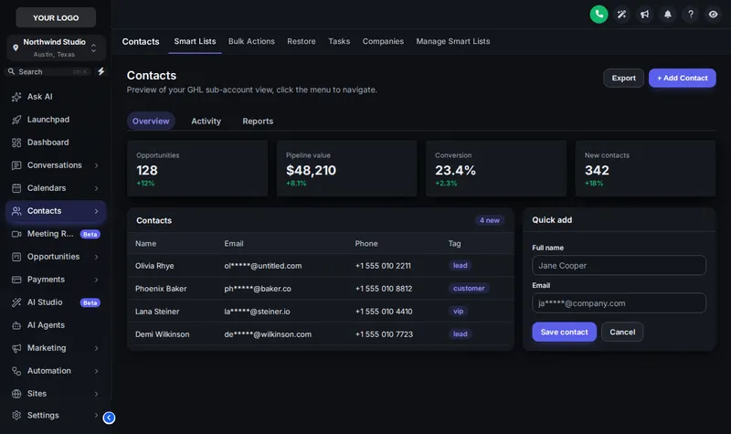Expand the Sites submenu chevron

click(97, 394)
